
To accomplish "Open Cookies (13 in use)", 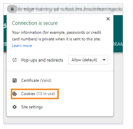I will 38,94.
